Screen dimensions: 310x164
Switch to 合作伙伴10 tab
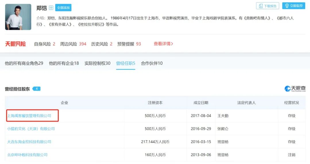pos(152,63)
